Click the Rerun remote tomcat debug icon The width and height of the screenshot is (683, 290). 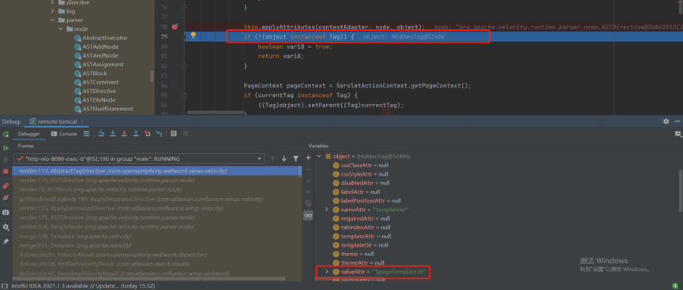6,134
